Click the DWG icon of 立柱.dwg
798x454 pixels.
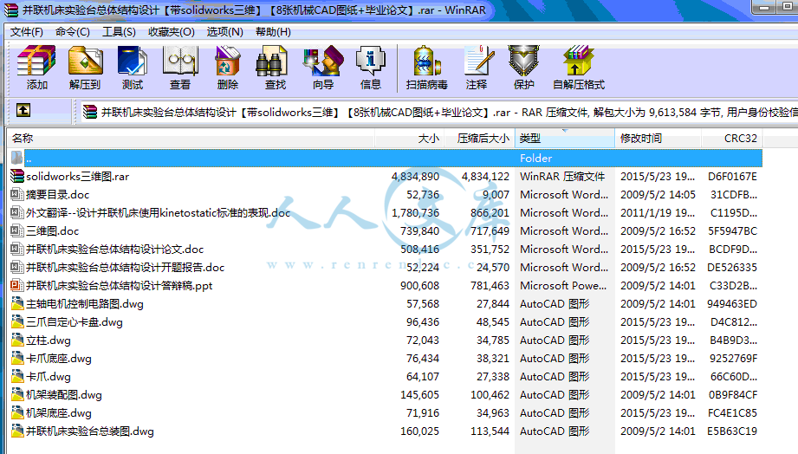click(x=17, y=340)
